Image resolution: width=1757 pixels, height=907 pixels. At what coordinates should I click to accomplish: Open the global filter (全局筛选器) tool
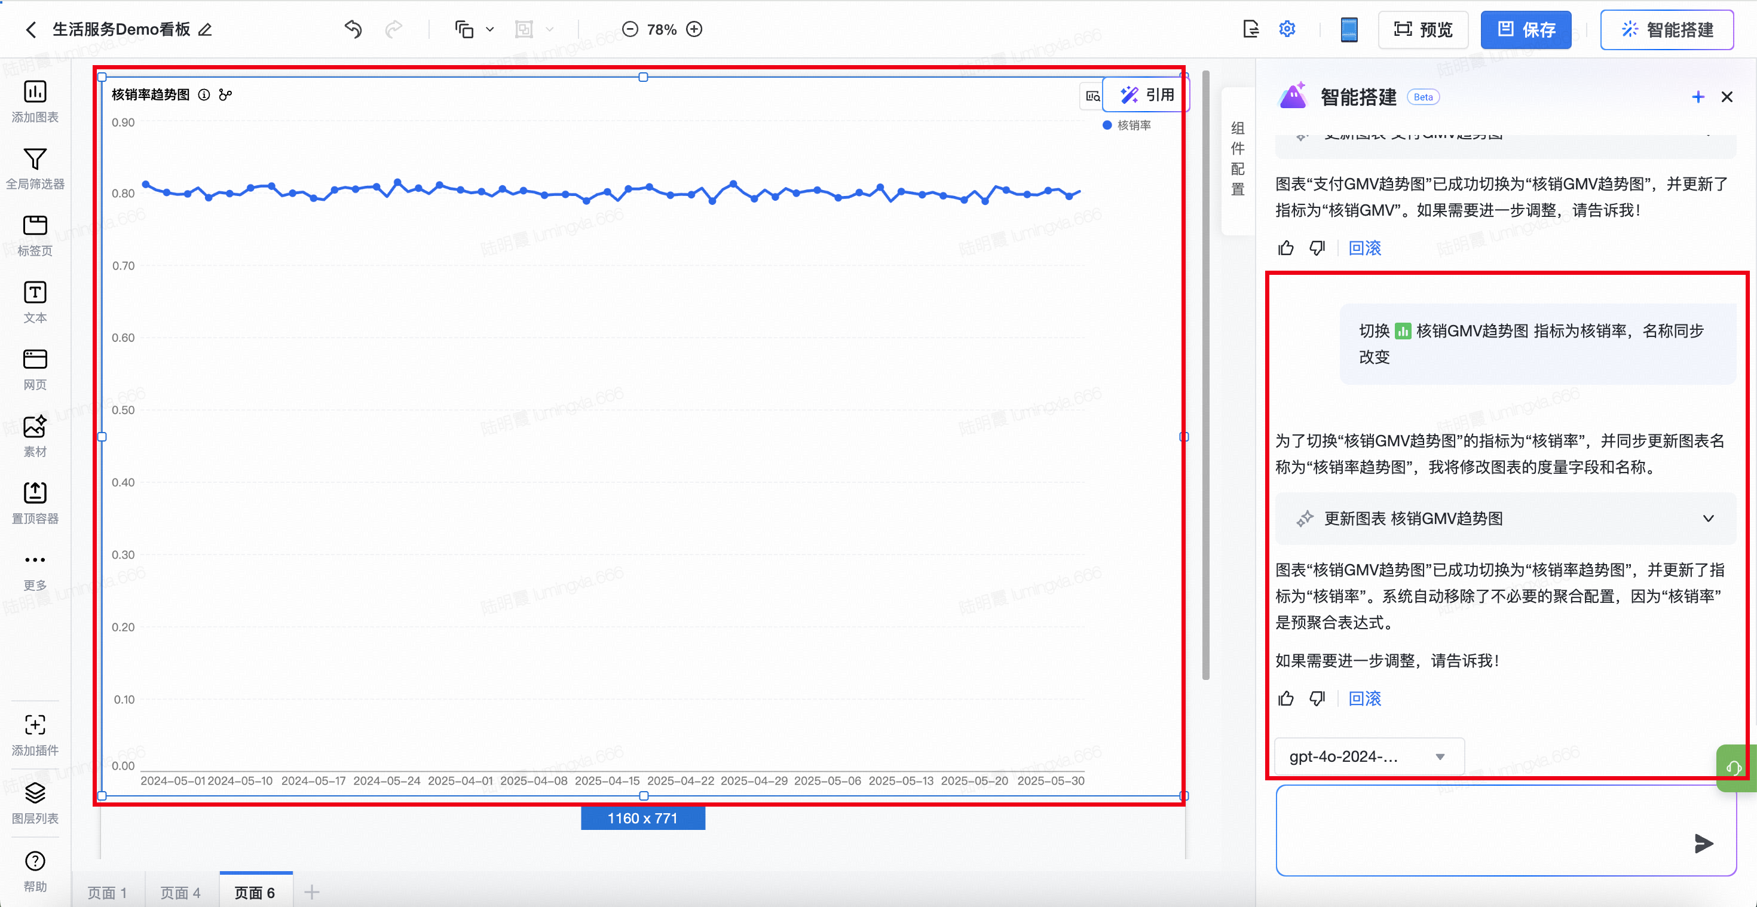(35, 159)
